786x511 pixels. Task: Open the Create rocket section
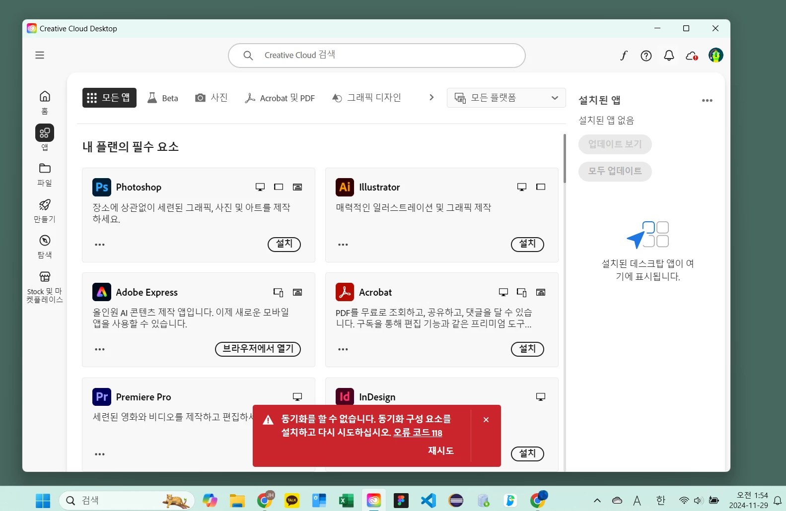tap(45, 210)
